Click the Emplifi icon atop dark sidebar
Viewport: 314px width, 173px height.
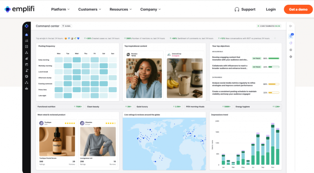[x=26, y=26]
